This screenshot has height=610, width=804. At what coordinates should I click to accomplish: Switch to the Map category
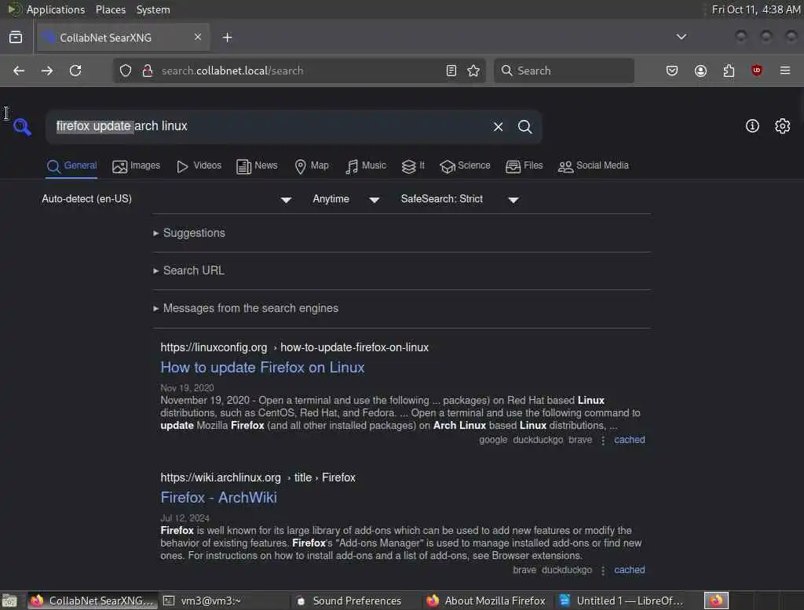coord(312,166)
